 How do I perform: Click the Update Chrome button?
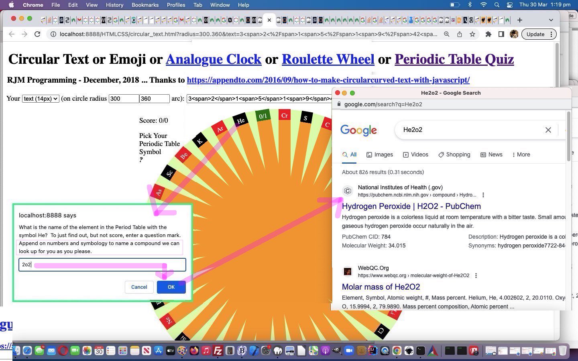coord(535,34)
